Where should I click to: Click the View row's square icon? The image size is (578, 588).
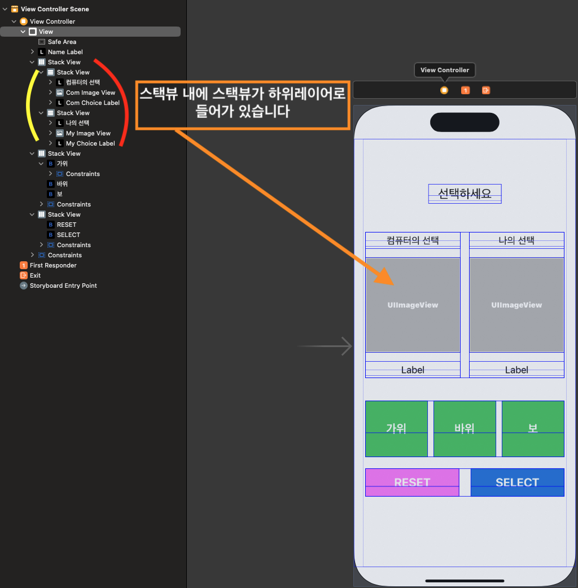pyautogui.click(x=33, y=32)
